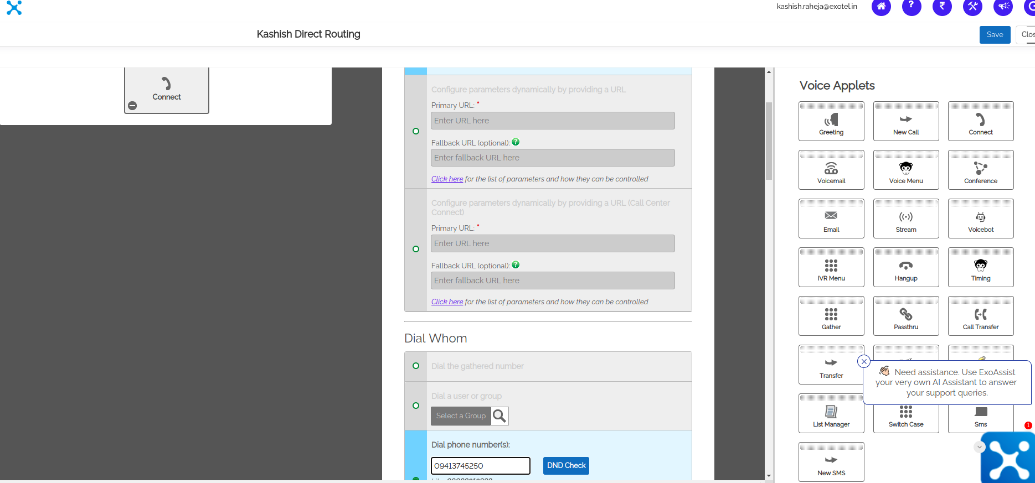Add the Hangup applet

tap(906, 267)
